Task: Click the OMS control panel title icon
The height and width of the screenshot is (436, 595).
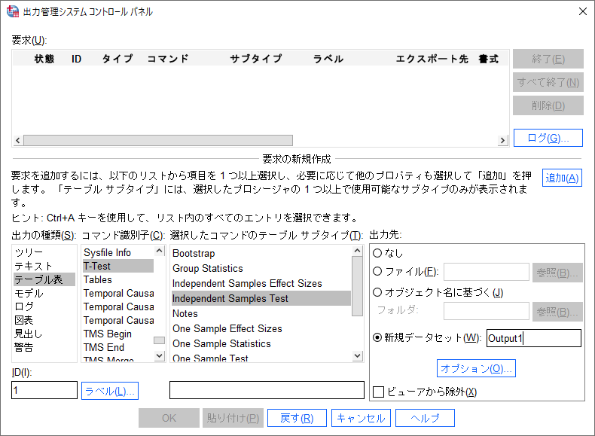Action: [x=13, y=11]
